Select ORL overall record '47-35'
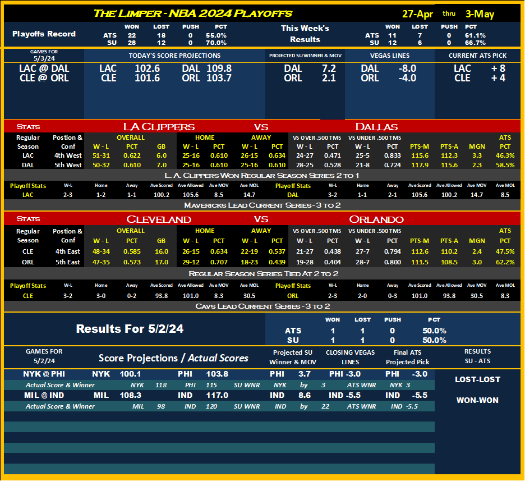 tap(101, 262)
